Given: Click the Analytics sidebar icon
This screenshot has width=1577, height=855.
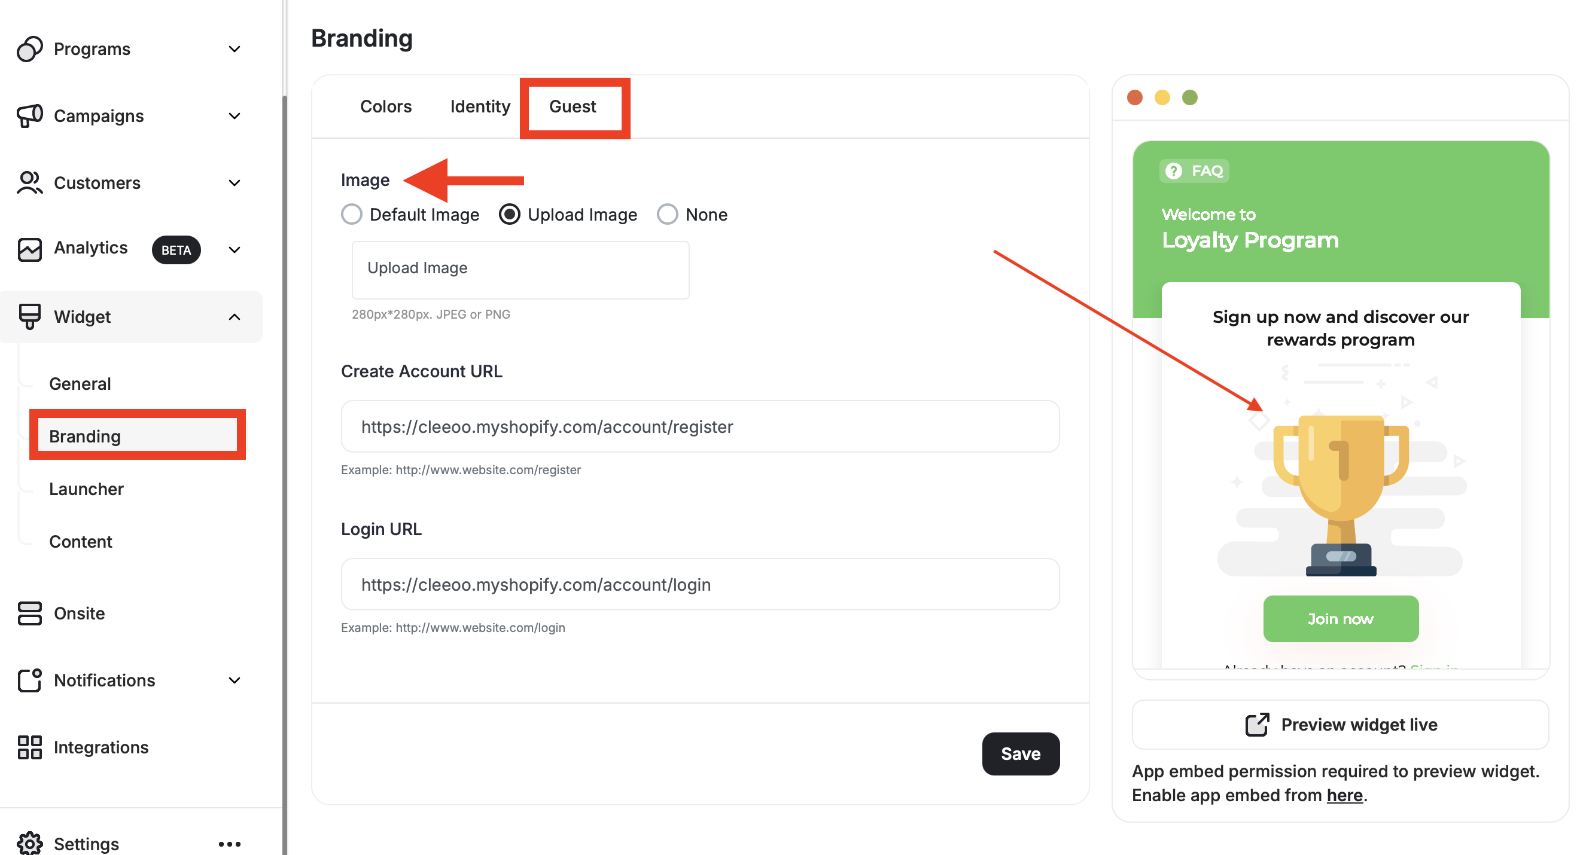Looking at the screenshot, I should click(x=30, y=249).
